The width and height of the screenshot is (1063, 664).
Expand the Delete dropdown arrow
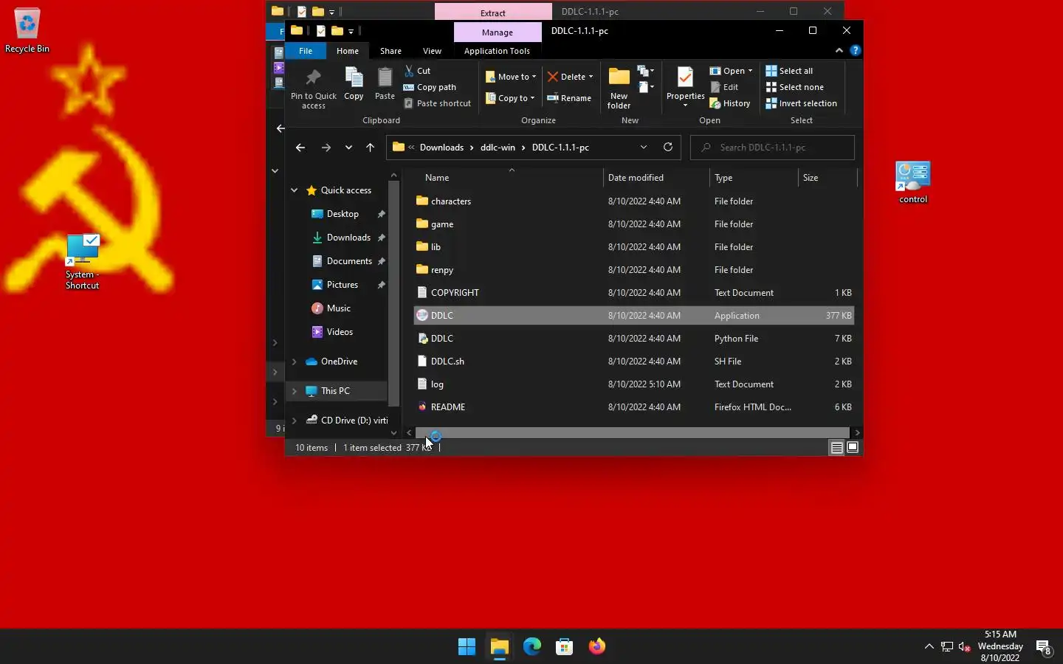point(591,77)
